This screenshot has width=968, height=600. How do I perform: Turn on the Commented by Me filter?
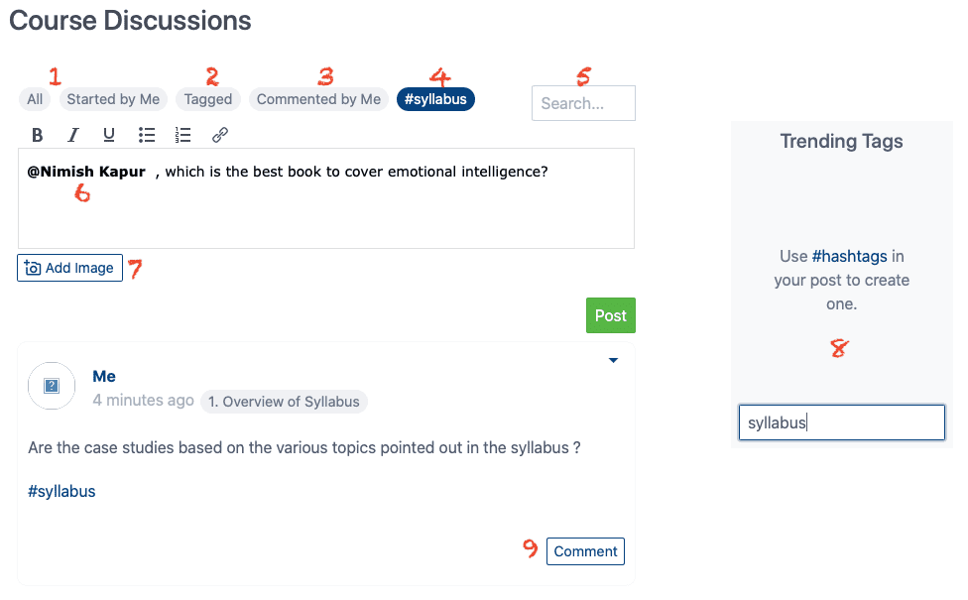click(x=318, y=98)
